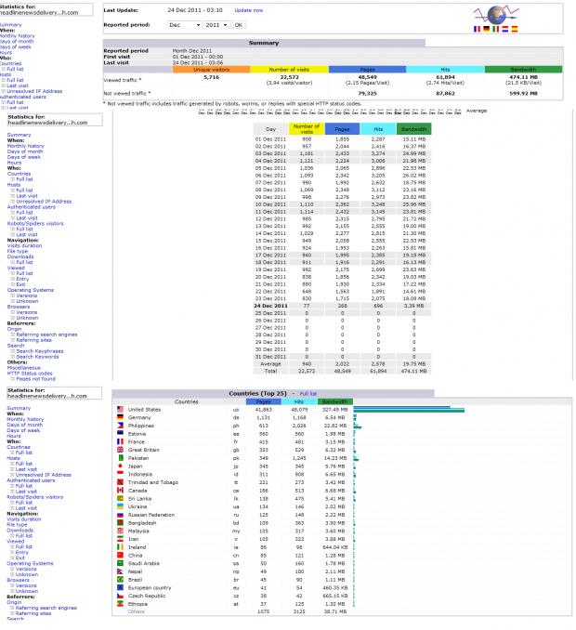Open the Pages not found sidebar link

coord(35,378)
